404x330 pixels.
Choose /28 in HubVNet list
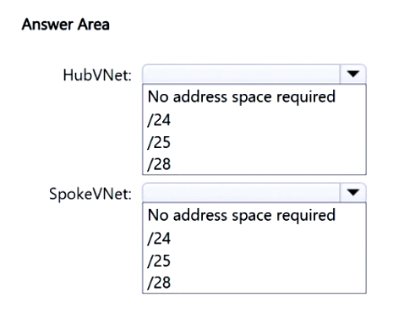pyautogui.click(x=159, y=164)
